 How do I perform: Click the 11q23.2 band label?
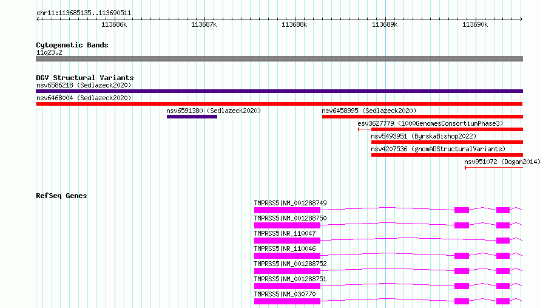coord(49,52)
